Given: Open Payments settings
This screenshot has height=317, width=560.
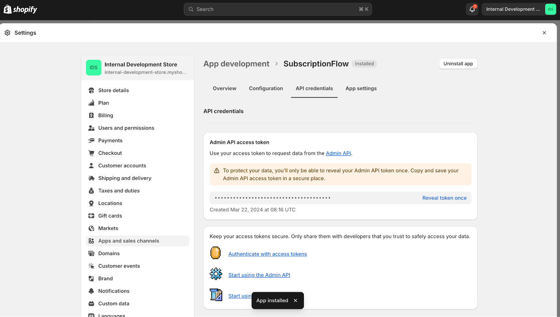Looking at the screenshot, I should (x=138, y=140).
